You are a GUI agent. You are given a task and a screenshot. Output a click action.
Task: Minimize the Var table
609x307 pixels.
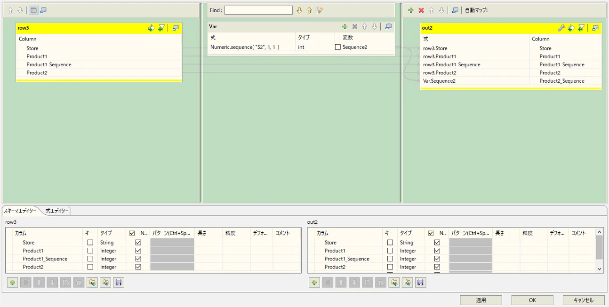click(388, 27)
